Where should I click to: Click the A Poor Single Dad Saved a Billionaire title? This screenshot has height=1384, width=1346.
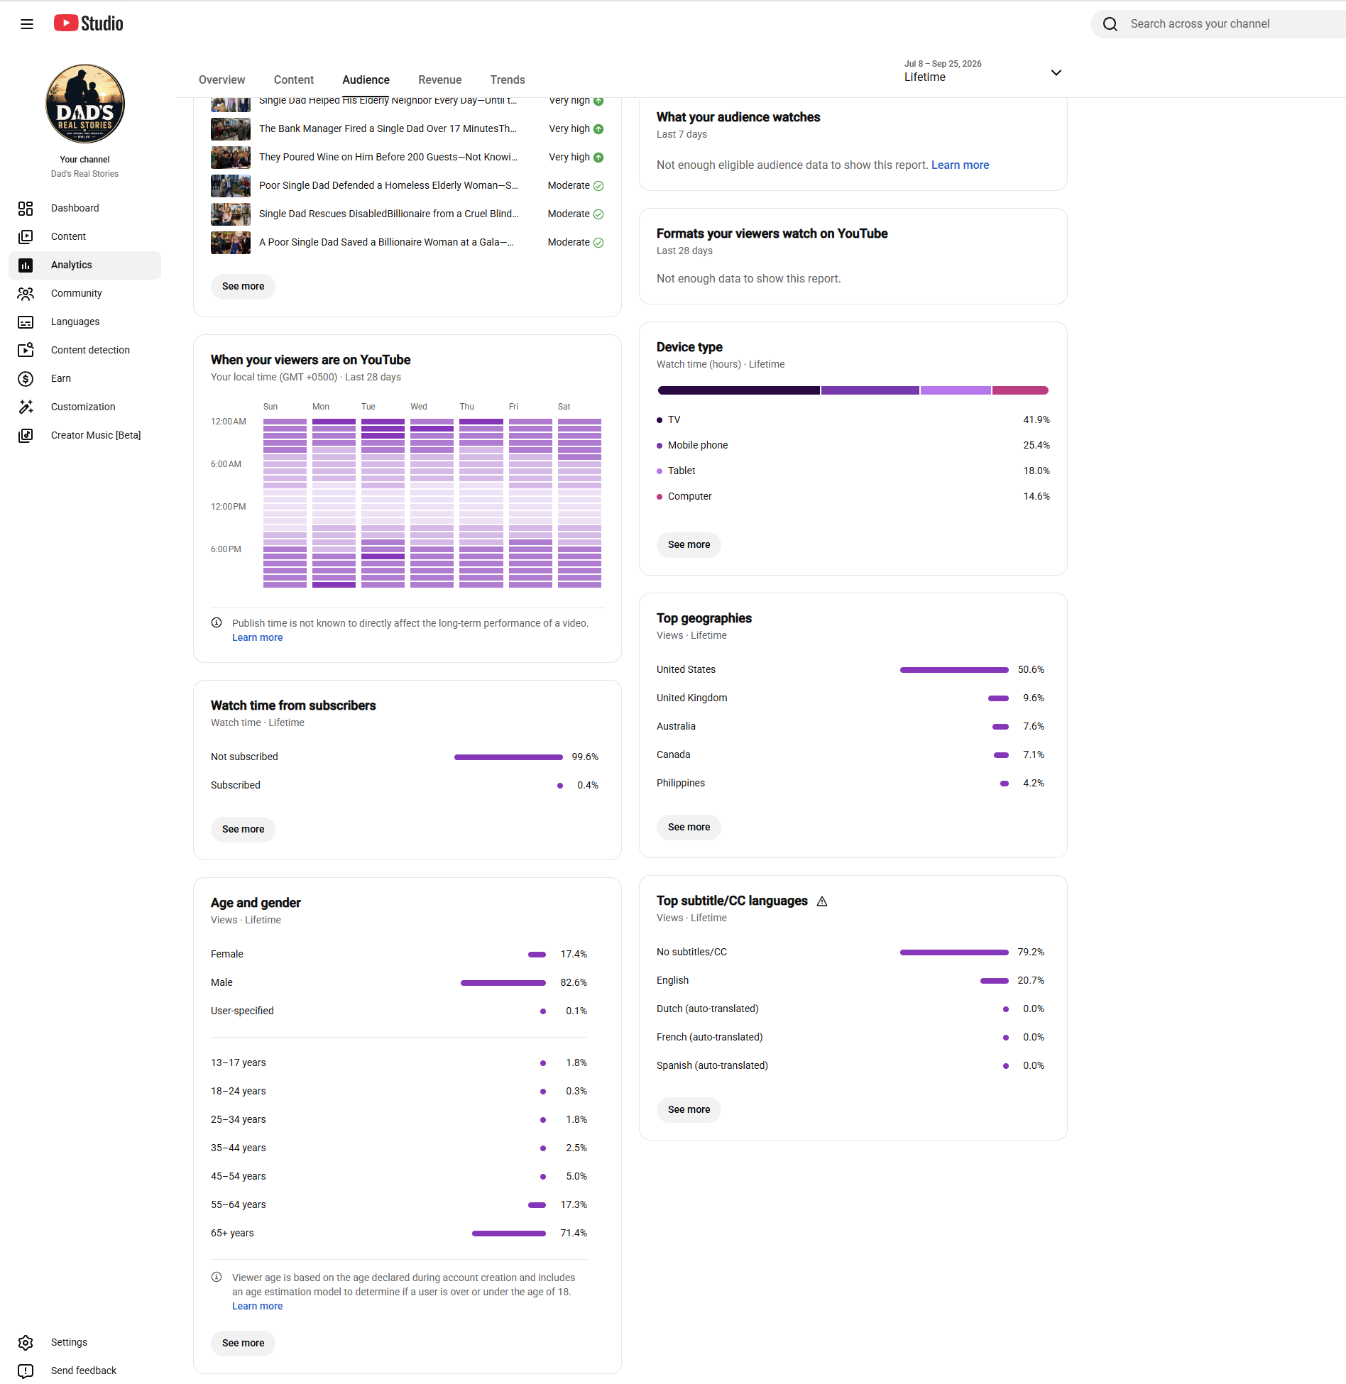tap(387, 243)
